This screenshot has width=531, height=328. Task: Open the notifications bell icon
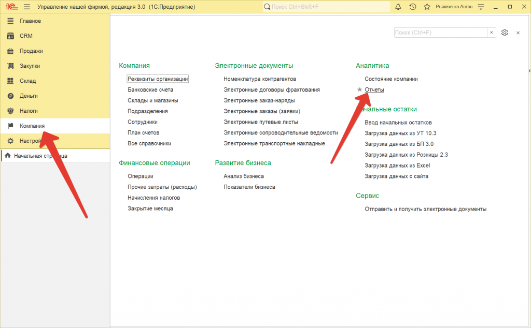[x=398, y=7]
